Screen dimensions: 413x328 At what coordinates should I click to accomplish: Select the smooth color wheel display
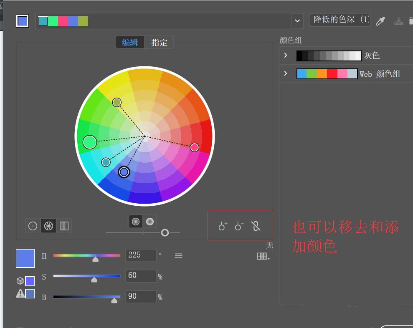pyautogui.click(x=33, y=226)
